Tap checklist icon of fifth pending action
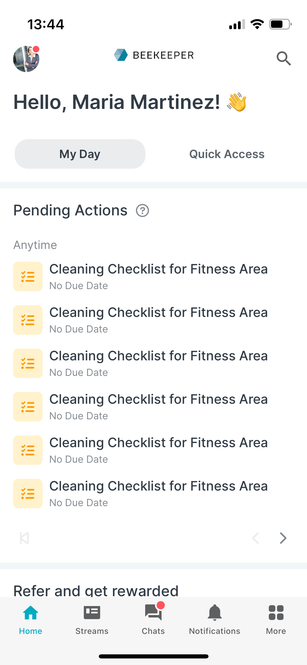 [28, 450]
